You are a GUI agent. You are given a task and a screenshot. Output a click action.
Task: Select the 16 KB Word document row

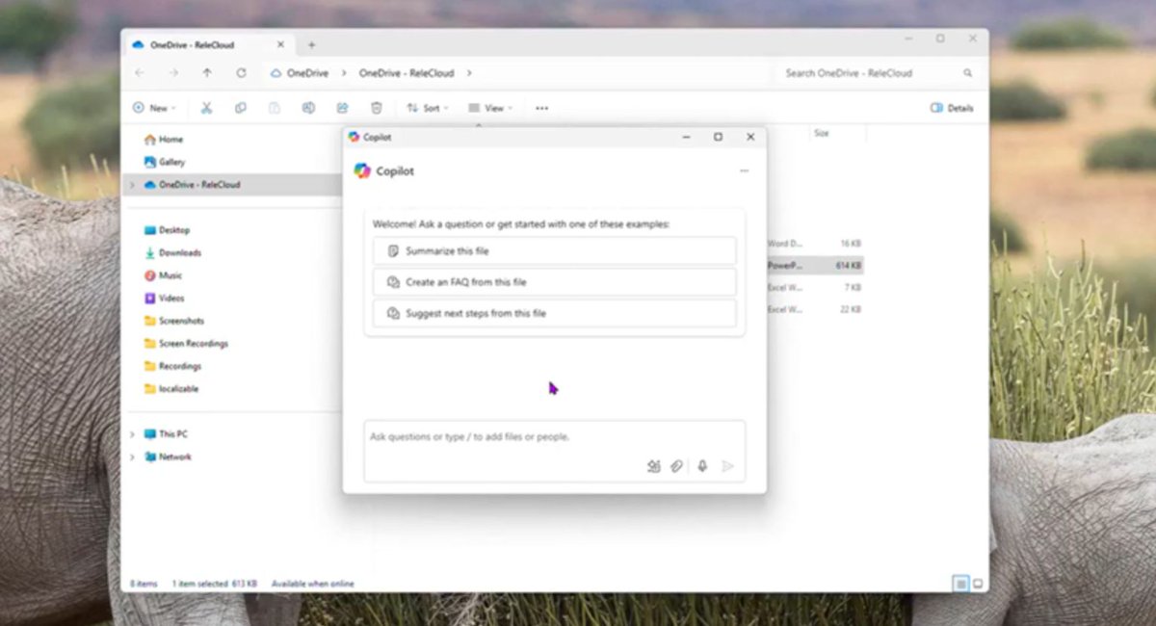click(x=815, y=244)
